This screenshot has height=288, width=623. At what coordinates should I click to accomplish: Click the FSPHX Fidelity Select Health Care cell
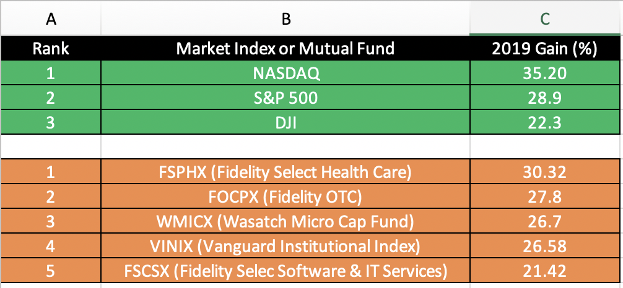(285, 172)
